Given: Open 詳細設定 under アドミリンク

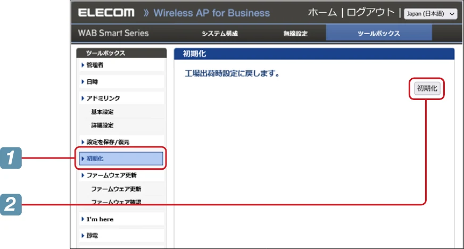Looking at the screenshot, I should (102, 125).
